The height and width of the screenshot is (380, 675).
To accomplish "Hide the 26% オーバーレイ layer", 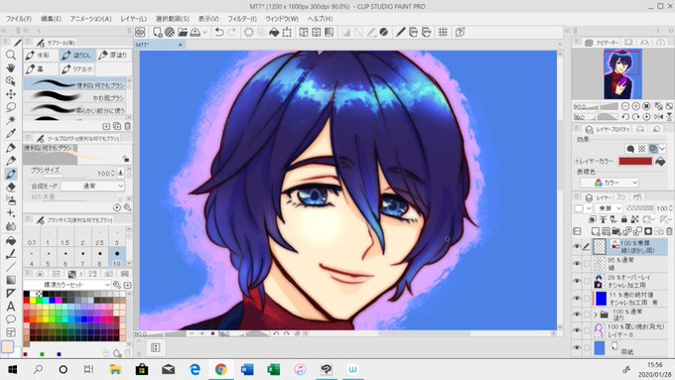I will 577,281.
